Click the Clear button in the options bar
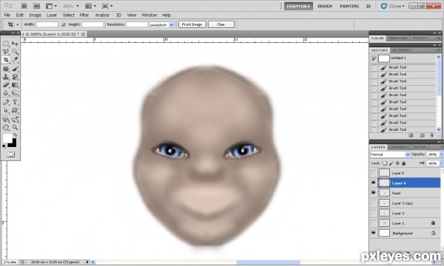Viewport: 444px width, 266px height. coord(221,24)
